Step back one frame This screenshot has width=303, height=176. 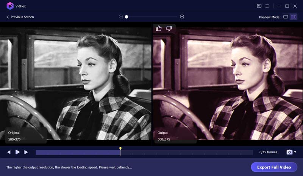[x=9, y=152]
